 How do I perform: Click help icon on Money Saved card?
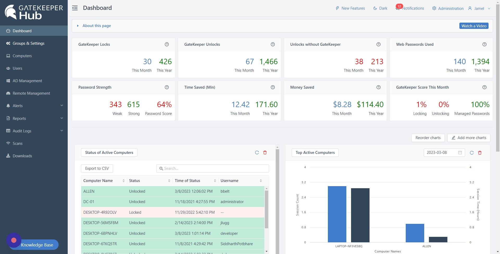pyautogui.click(x=378, y=87)
